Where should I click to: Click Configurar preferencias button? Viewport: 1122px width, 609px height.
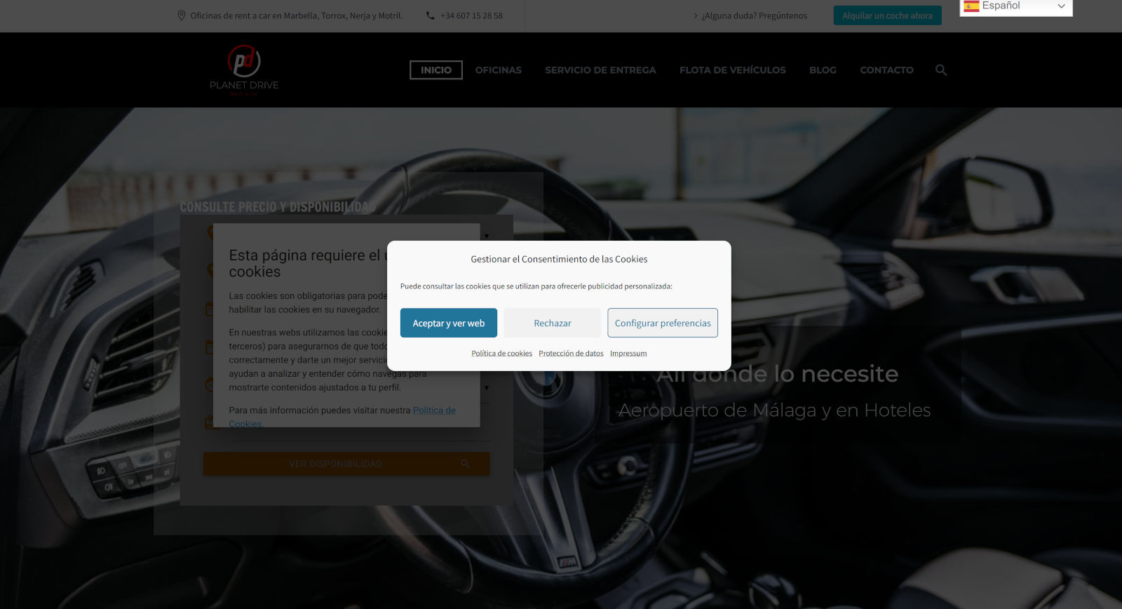pyautogui.click(x=662, y=323)
